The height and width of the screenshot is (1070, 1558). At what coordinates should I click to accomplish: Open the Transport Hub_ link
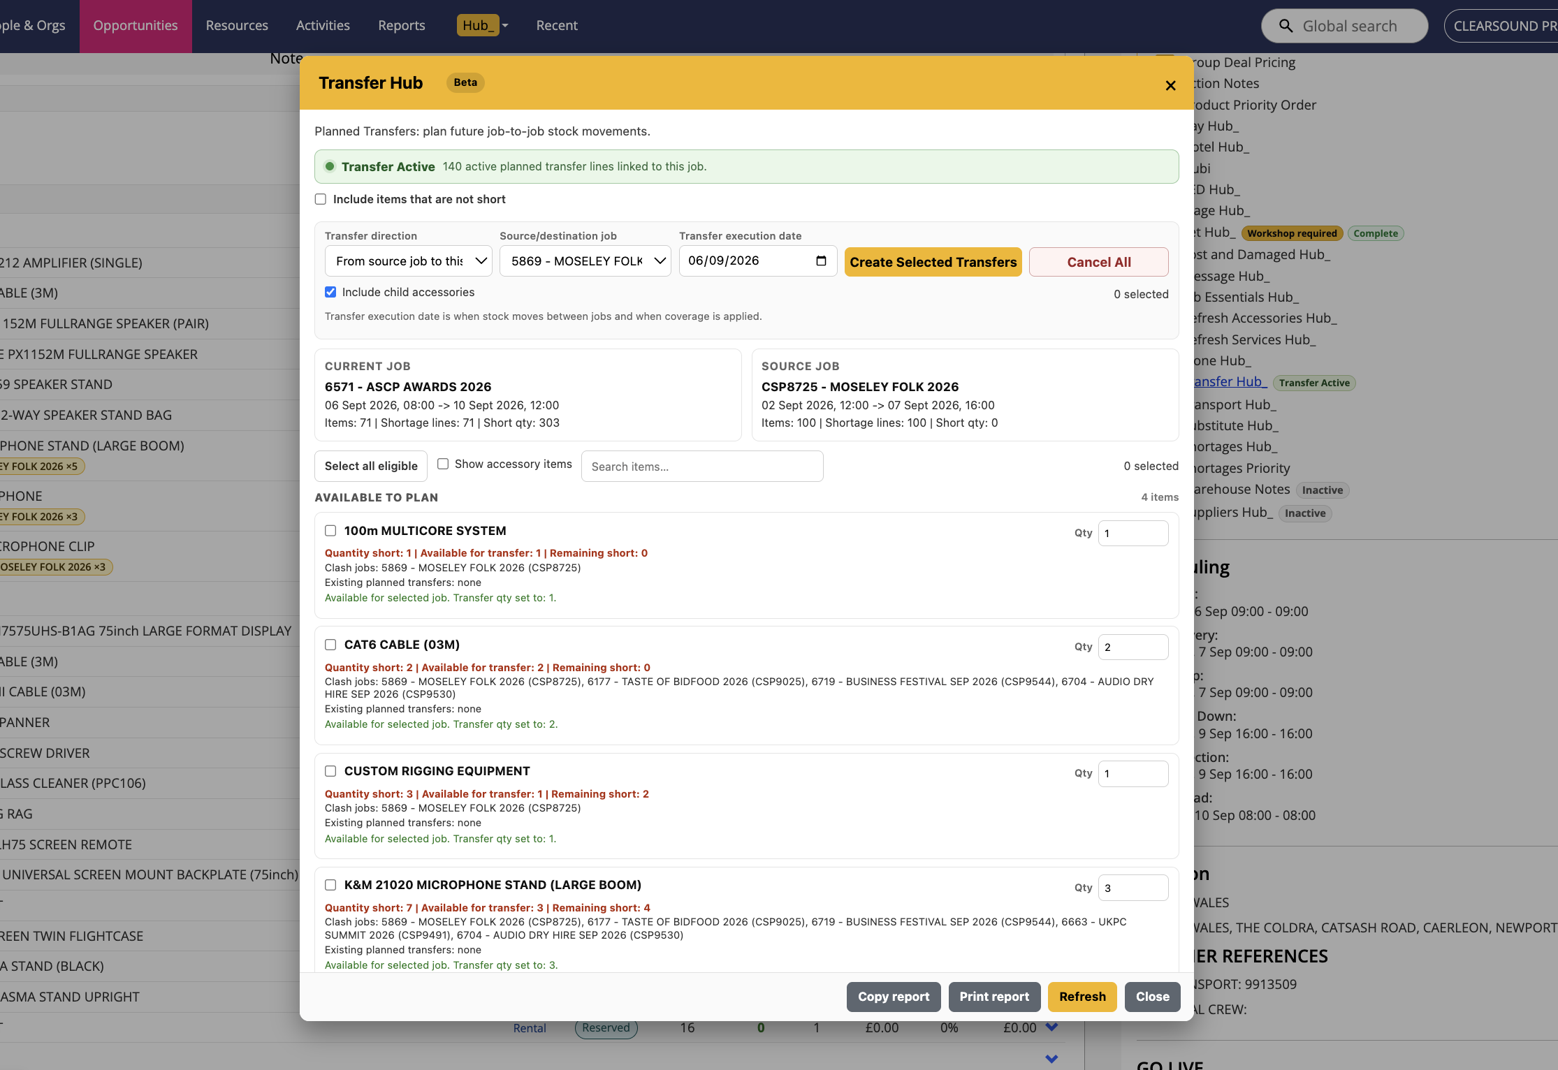[x=1235, y=404]
